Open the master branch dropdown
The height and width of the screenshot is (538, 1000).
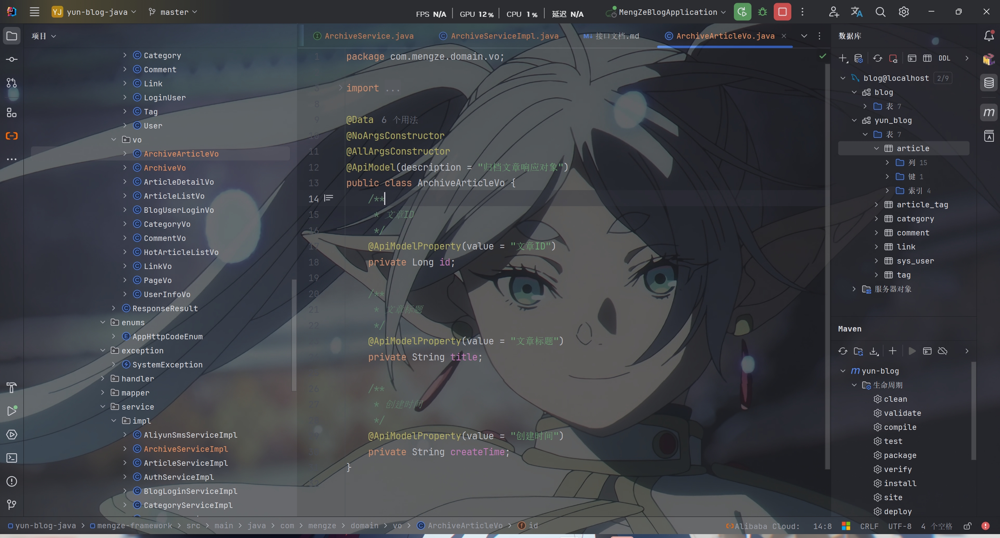click(173, 12)
